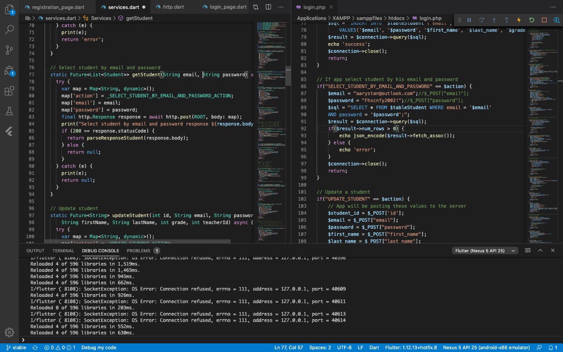Open the Extensions view

9,91
